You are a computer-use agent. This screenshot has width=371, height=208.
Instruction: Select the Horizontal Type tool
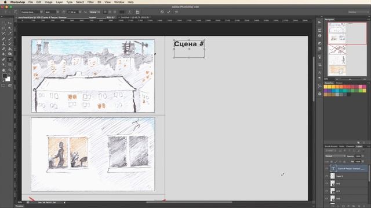(x=10, y=60)
